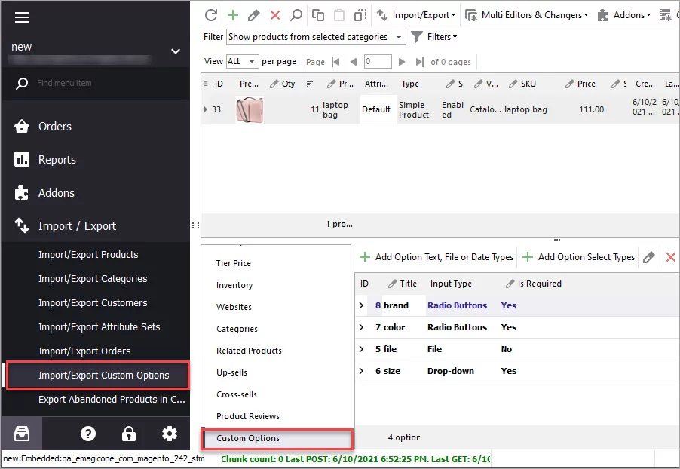Expand the size option row
Viewport: 680px width, 469px height.
(x=361, y=371)
